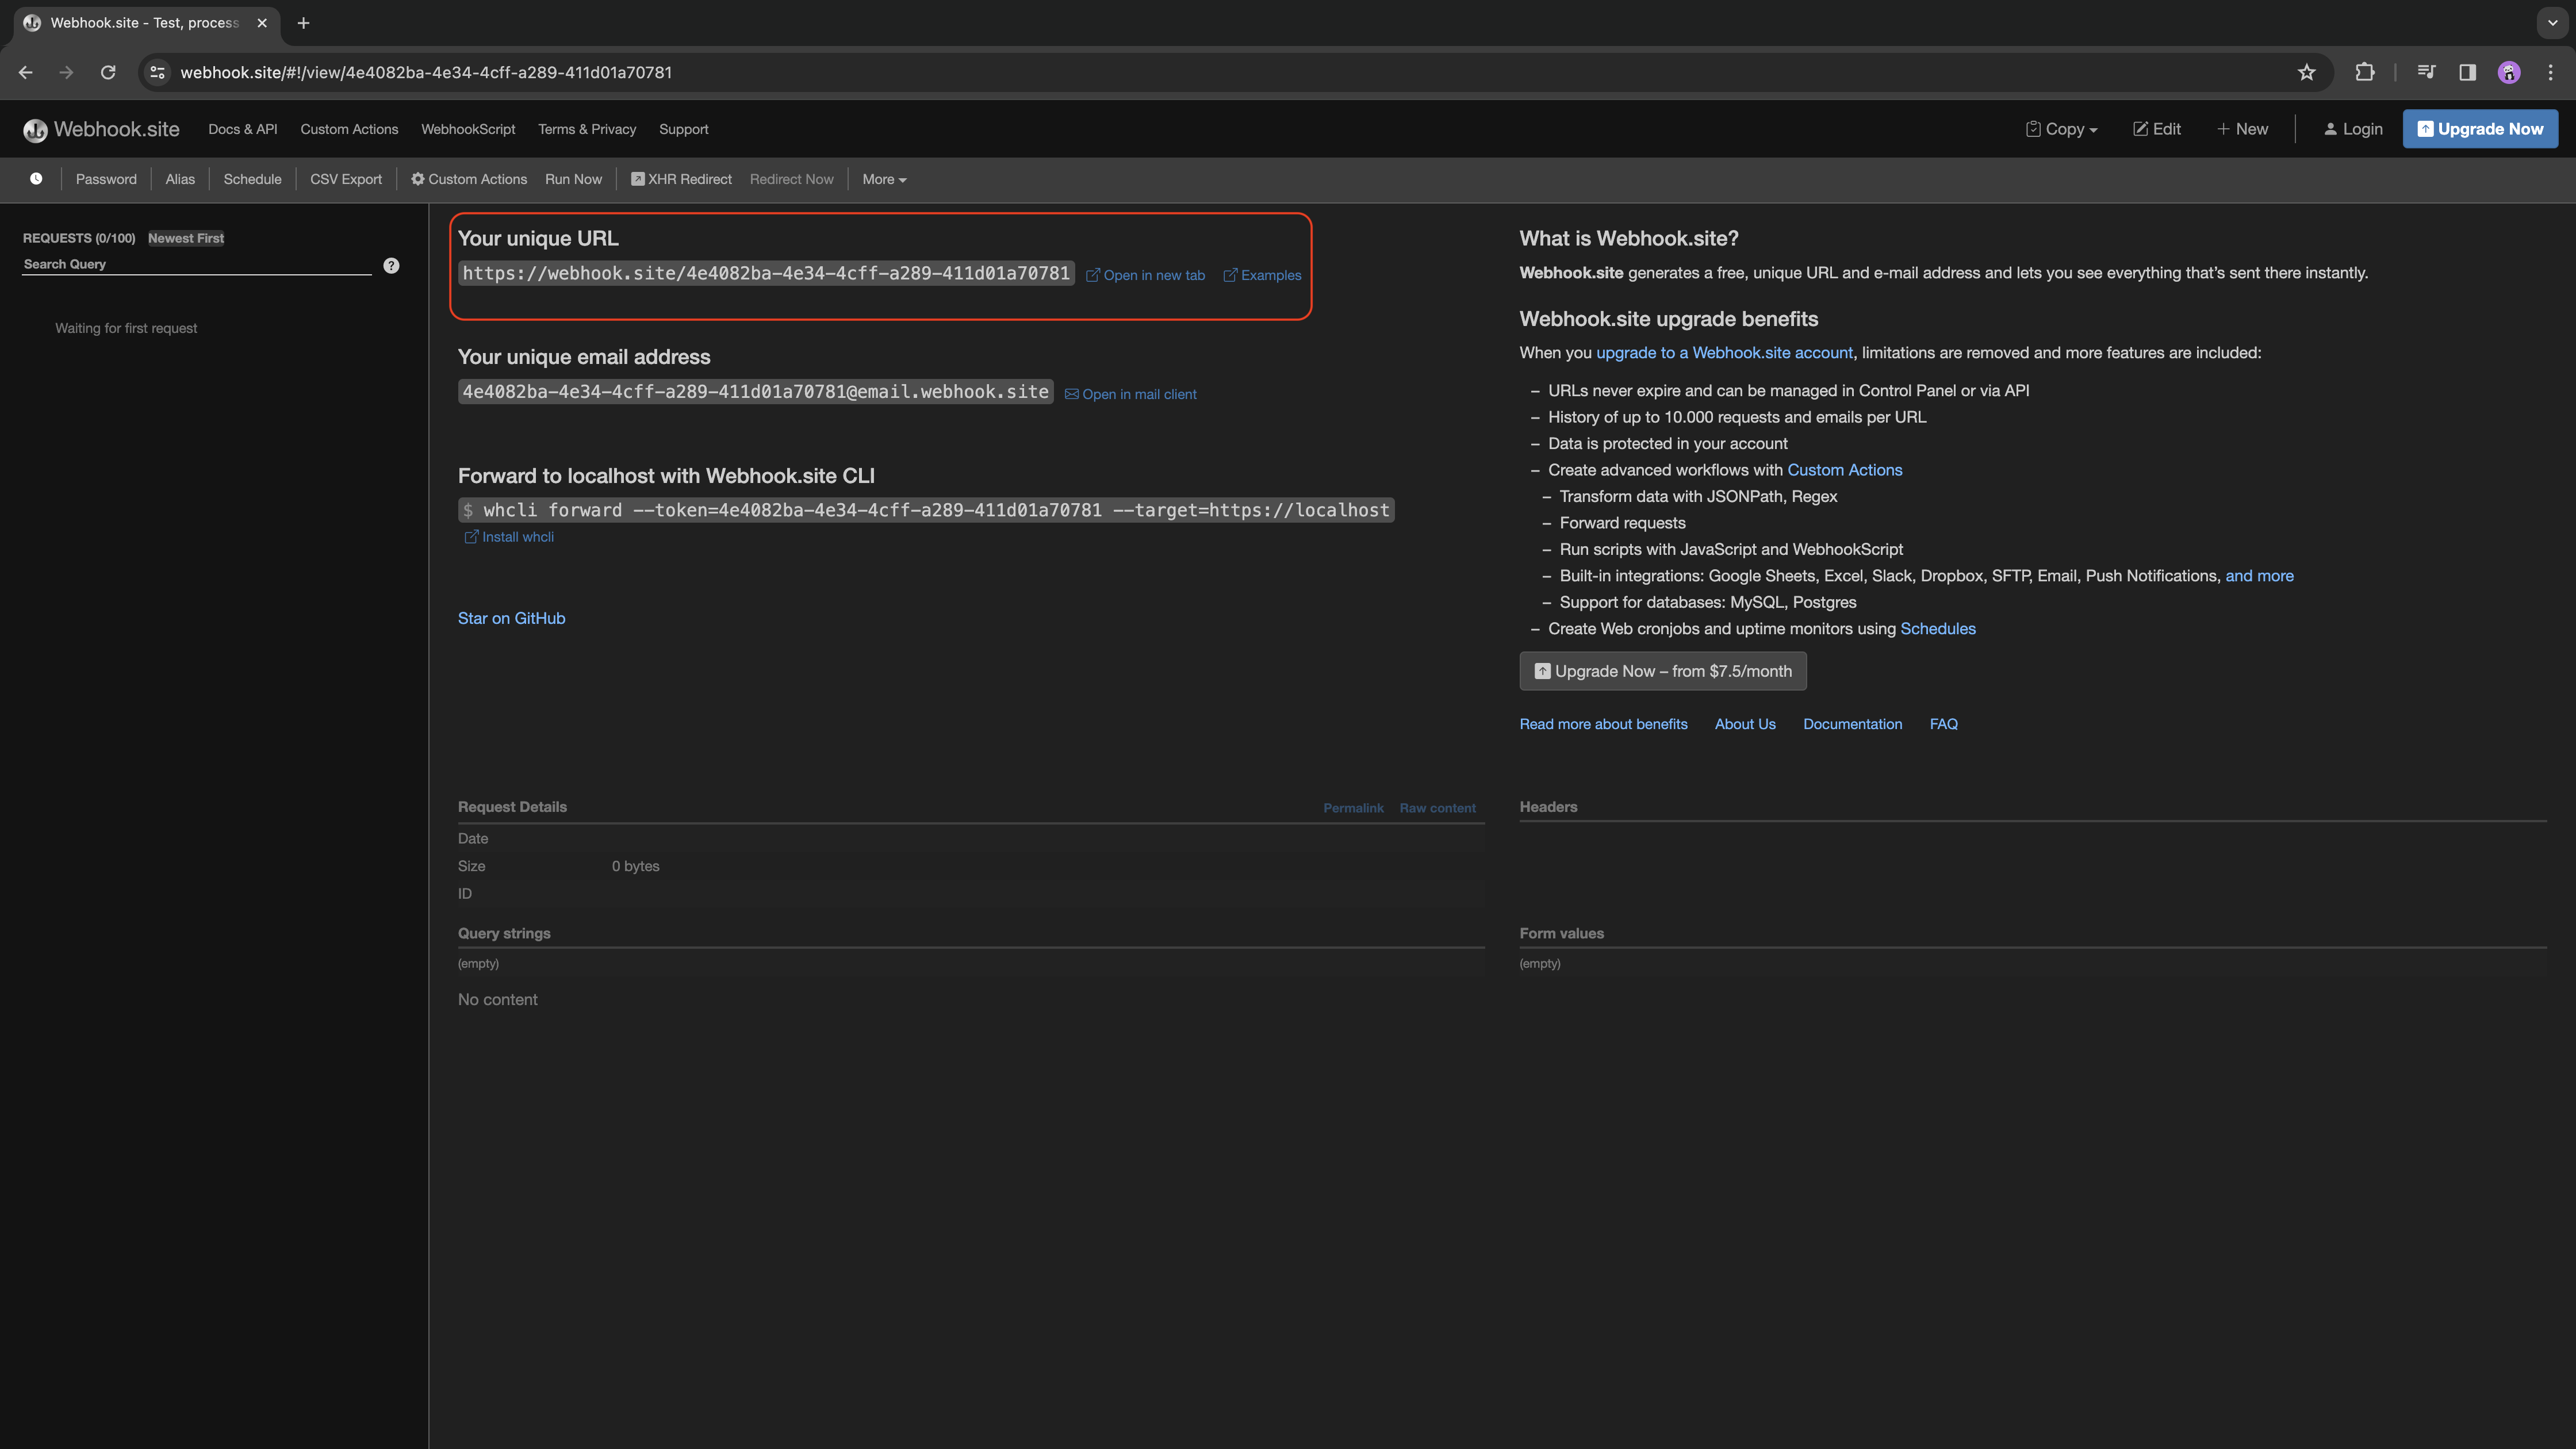Open Terms & Privacy
This screenshot has width=2576, height=1449.
pos(587,129)
